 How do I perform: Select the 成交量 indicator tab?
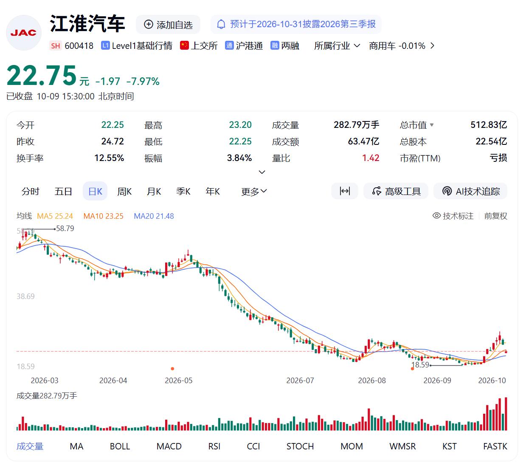click(x=30, y=446)
